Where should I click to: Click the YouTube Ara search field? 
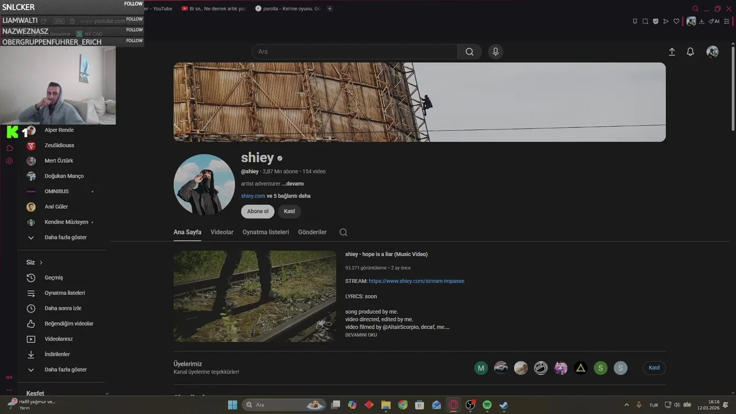(x=355, y=52)
